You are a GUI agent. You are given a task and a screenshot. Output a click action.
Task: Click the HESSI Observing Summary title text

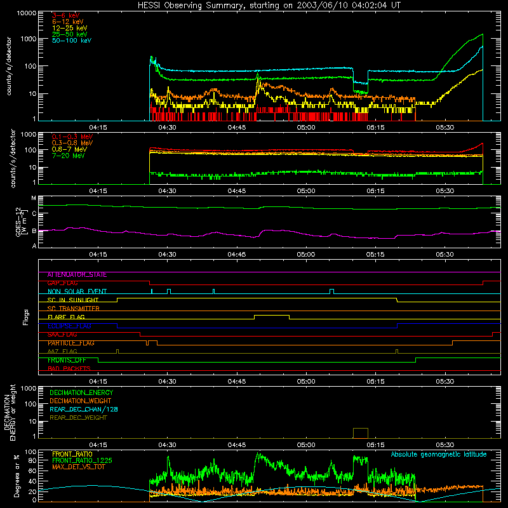269,5
